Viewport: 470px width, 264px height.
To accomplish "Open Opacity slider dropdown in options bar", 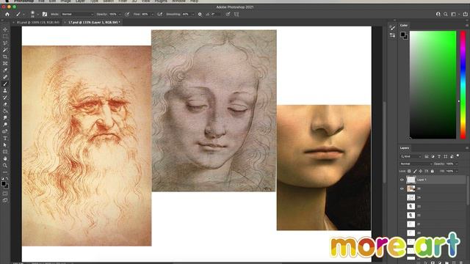I will click(x=120, y=14).
